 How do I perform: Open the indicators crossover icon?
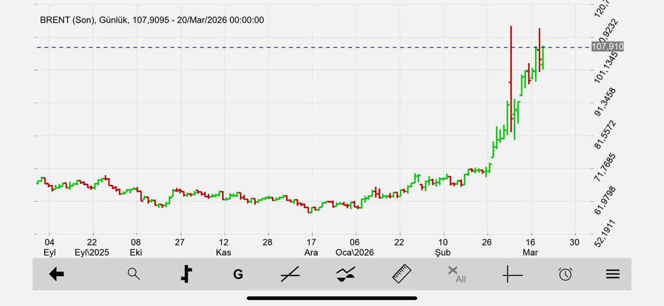tap(346, 275)
